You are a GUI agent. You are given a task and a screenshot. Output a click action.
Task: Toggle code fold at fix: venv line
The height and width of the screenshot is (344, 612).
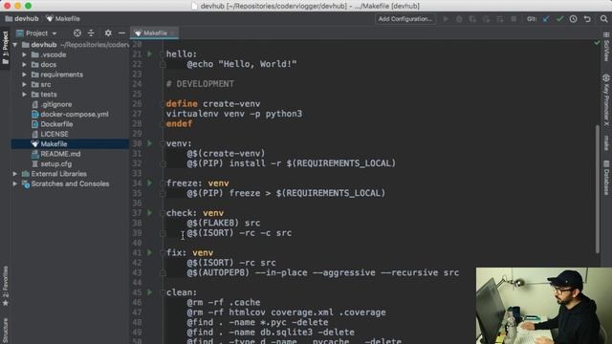(163, 252)
